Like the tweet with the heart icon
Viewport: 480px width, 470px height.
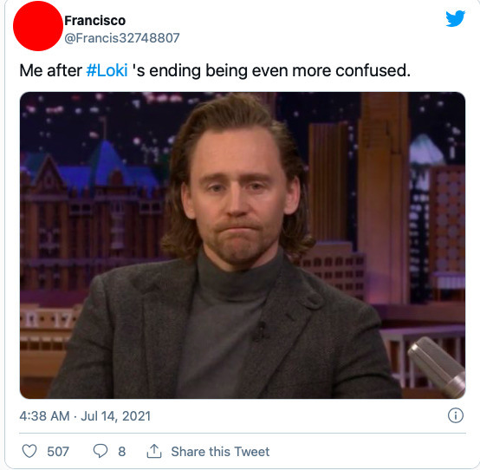29,451
